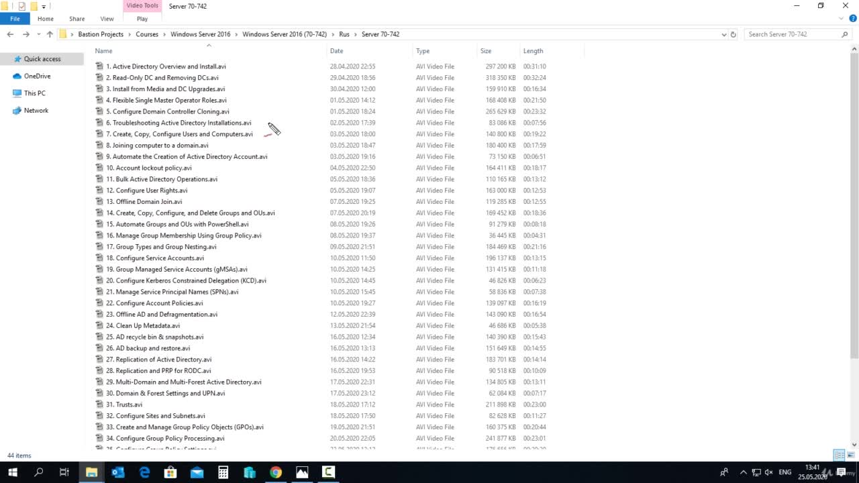Open Customize Quick Access Toolbar dropdown

point(44,7)
